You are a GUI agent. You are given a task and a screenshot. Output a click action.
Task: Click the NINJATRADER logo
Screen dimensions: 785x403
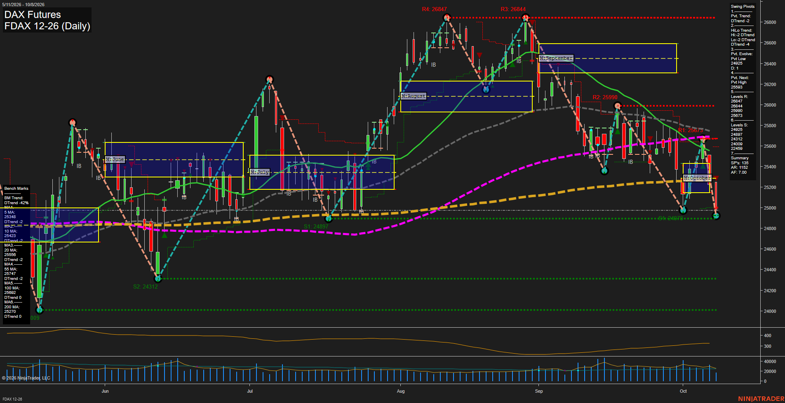point(761,398)
